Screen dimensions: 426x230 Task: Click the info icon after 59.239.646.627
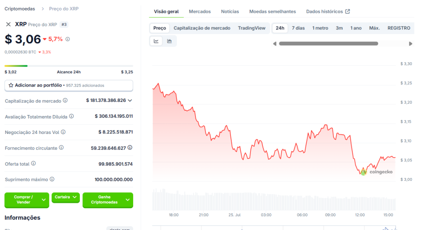[x=130, y=148]
